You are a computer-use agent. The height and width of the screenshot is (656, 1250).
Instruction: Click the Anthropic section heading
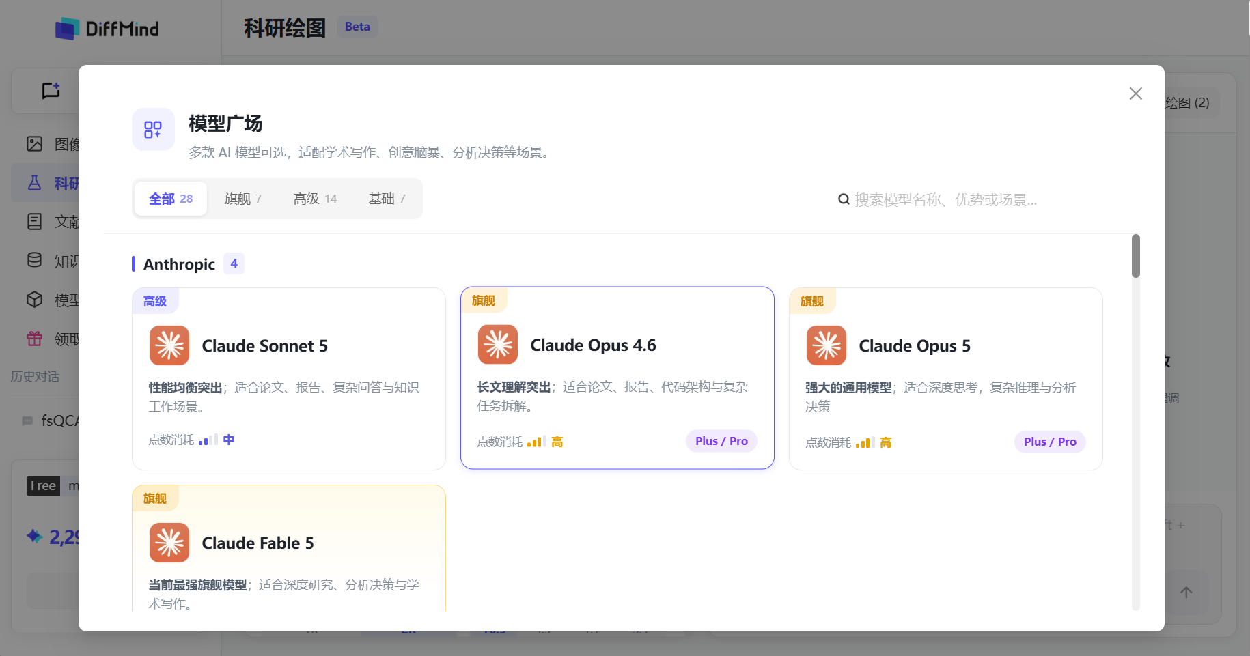(x=179, y=264)
